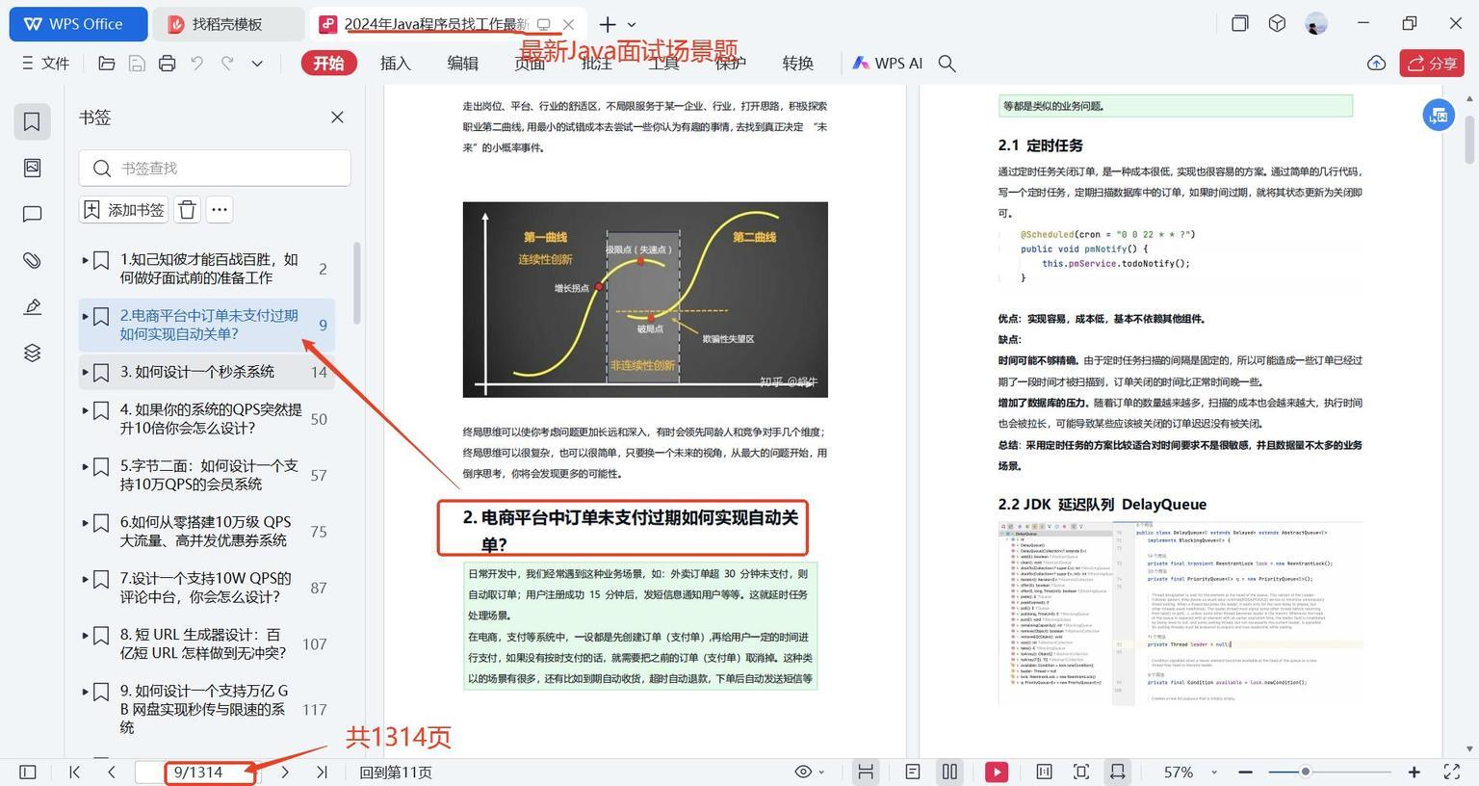Open WPS AI
Image resolution: width=1479 pixels, height=786 pixels.
(x=888, y=64)
